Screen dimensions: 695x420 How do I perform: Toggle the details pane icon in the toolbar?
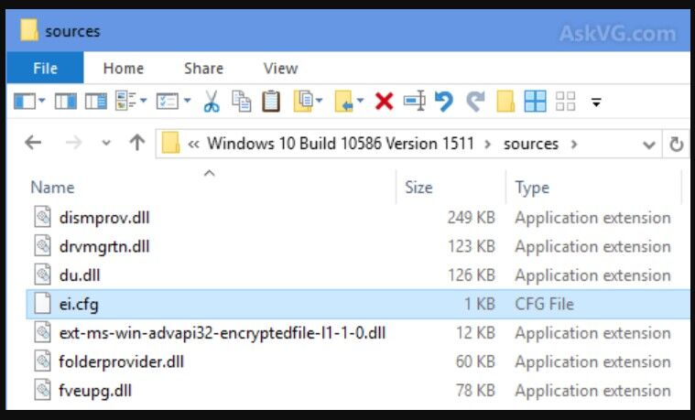click(x=95, y=102)
